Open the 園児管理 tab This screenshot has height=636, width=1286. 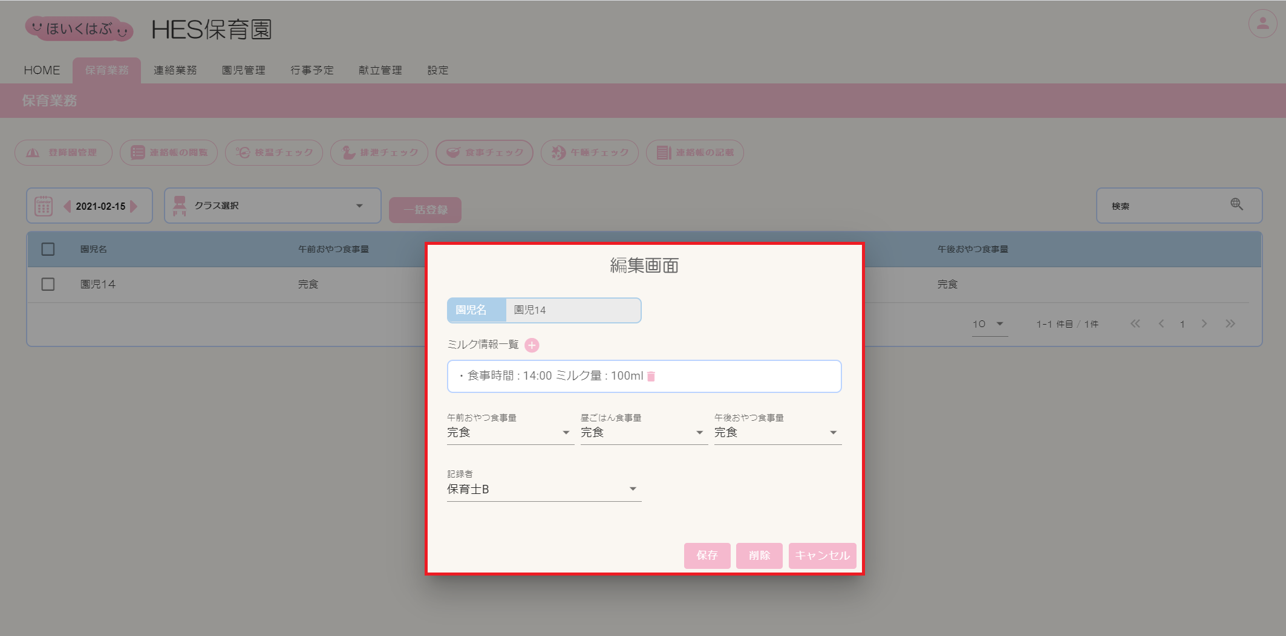point(244,70)
